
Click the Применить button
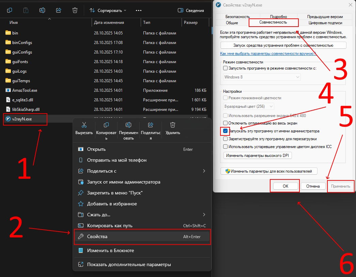click(340, 186)
